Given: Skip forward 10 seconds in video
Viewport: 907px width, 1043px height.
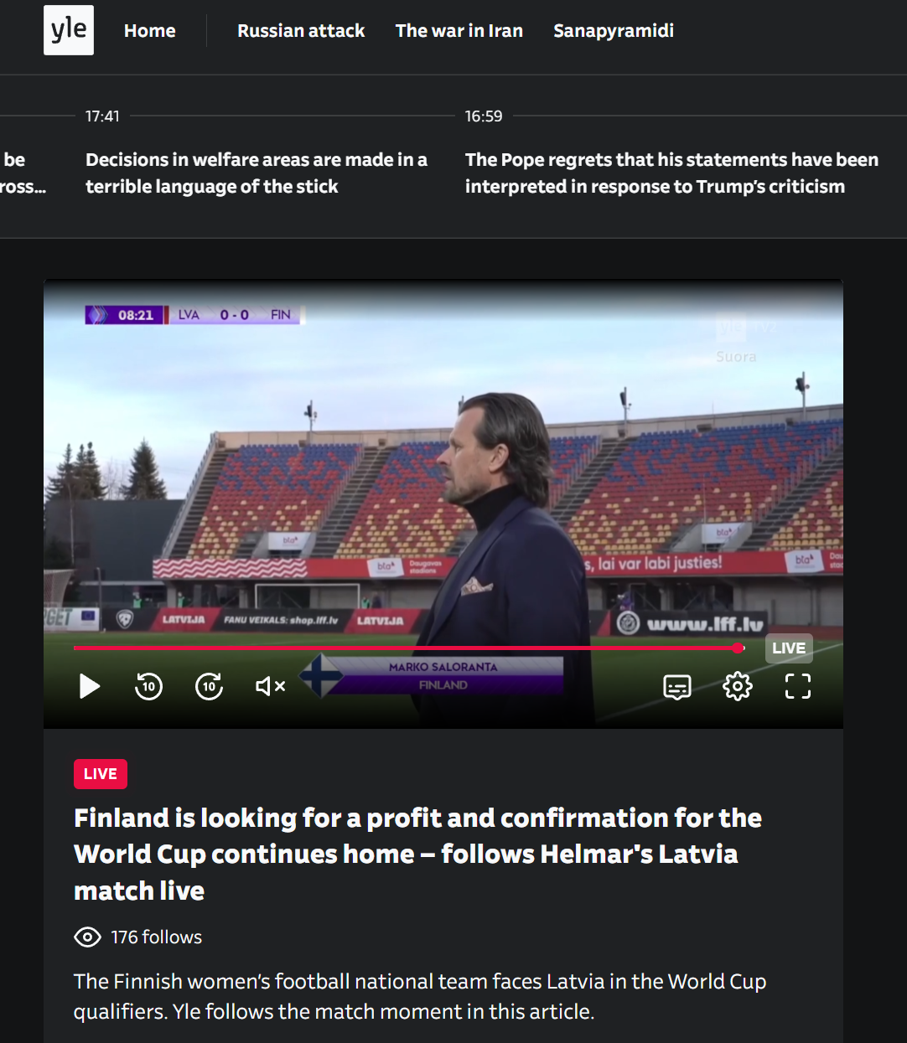Looking at the screenshot, I should [x=209, y=686].
